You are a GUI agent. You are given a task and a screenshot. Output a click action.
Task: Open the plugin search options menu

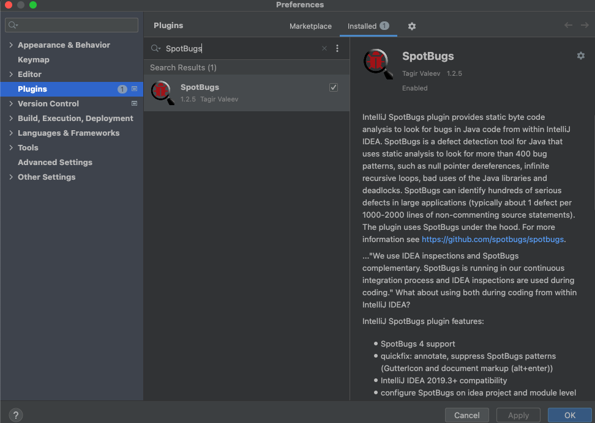coord(337,48)
